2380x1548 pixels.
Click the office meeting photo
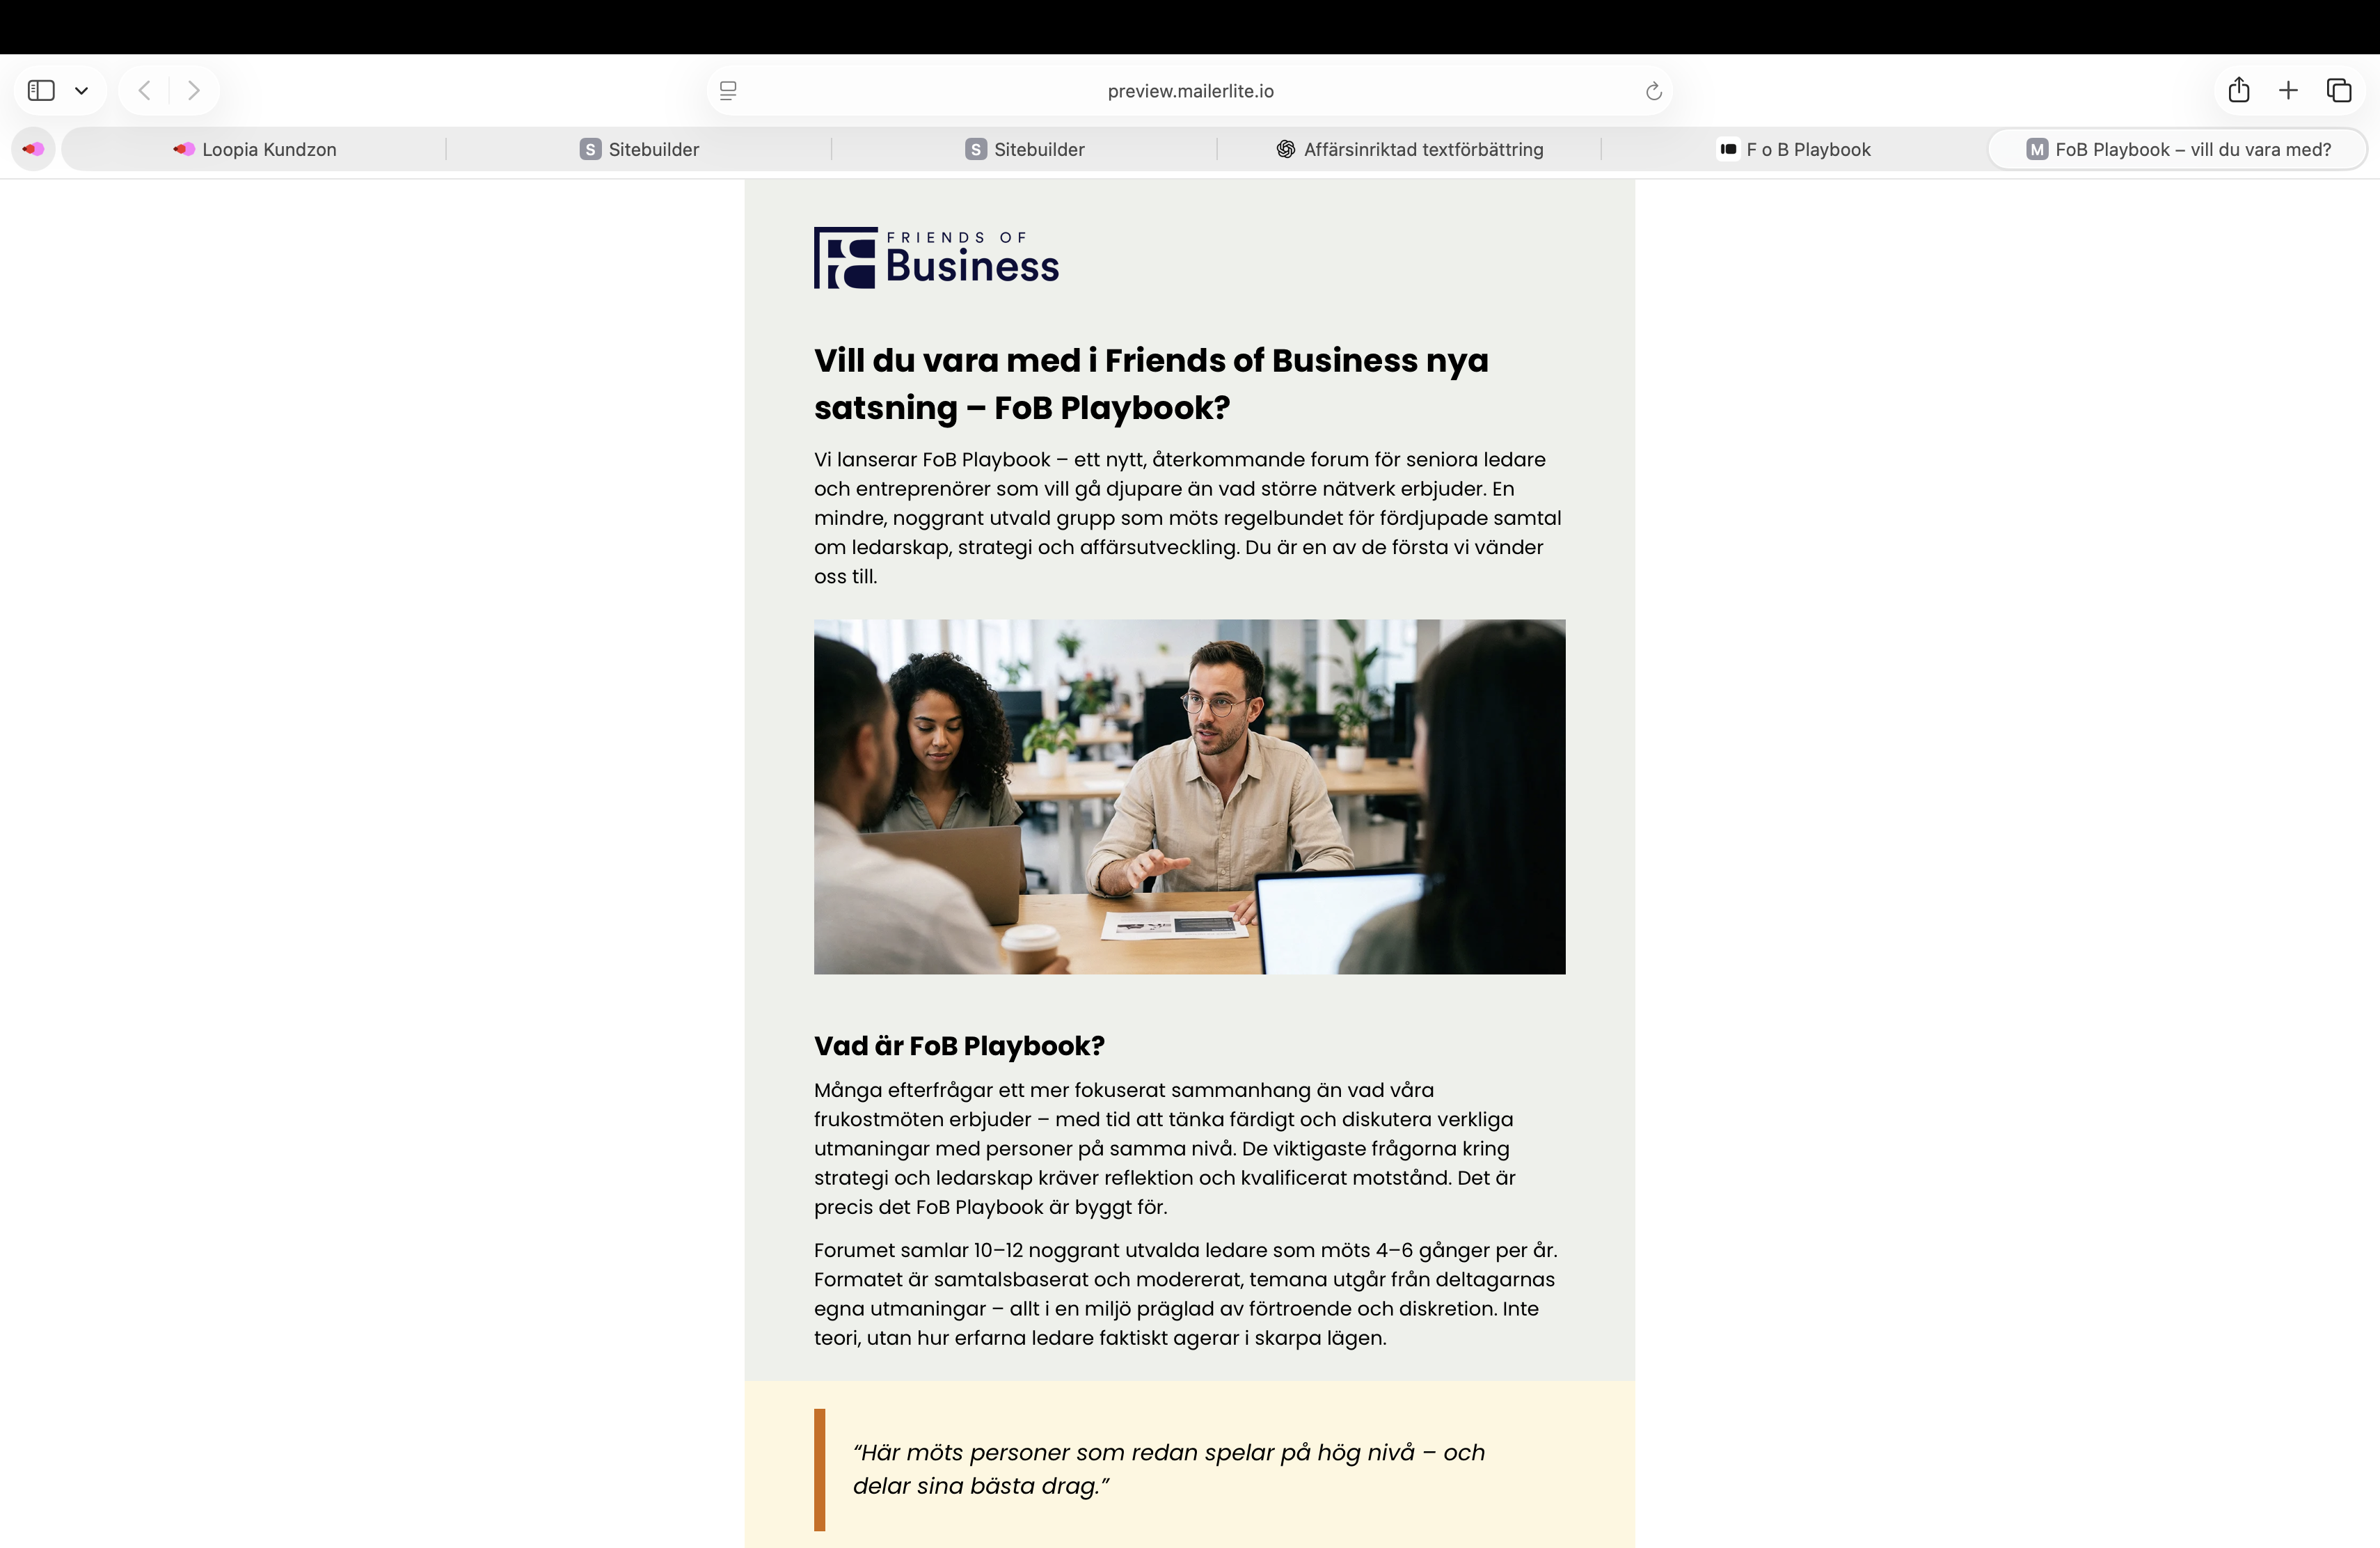pos(1189,797)
